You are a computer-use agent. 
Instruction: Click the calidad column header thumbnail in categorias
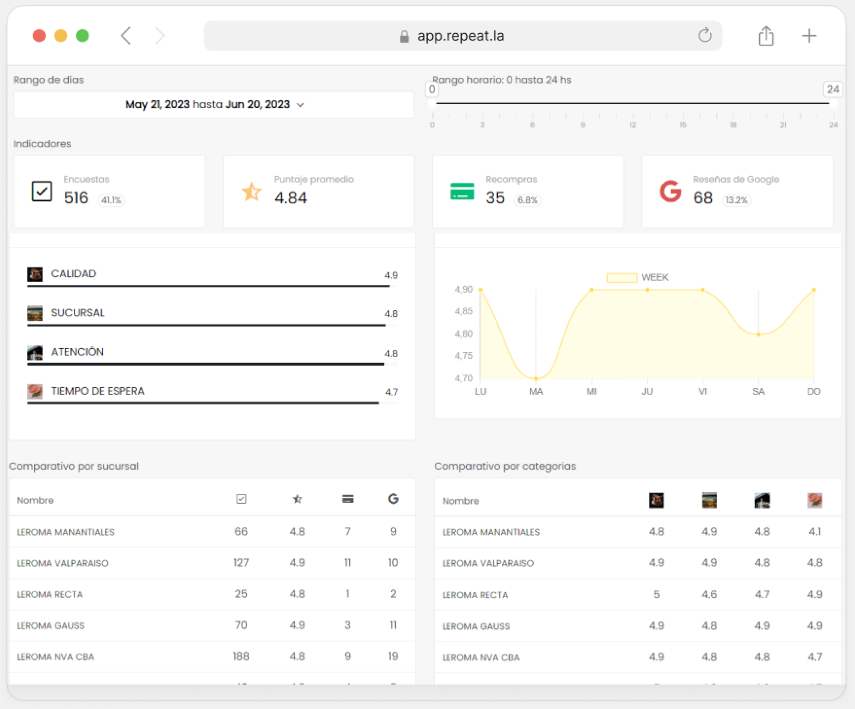point(656,500)
